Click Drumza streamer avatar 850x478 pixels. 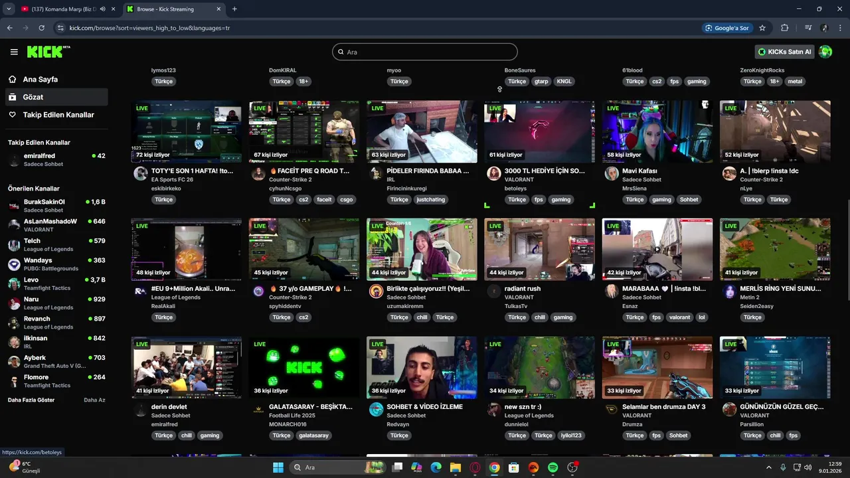(x=612, y=410)
